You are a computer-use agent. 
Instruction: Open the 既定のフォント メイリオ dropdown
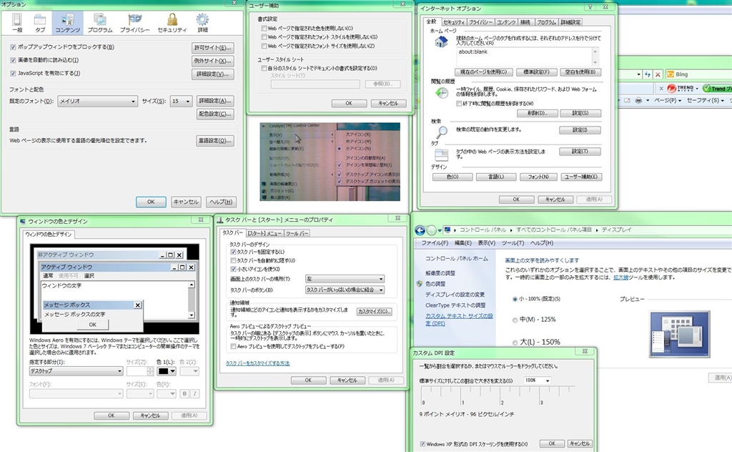[x=97, y=102]
